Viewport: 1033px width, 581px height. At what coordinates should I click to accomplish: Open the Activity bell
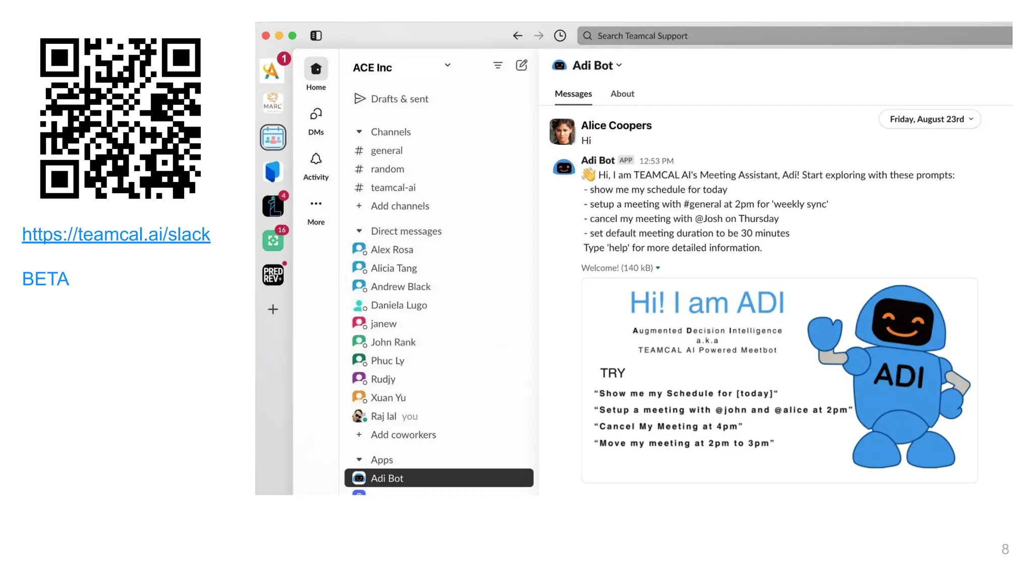coord(316,166)
